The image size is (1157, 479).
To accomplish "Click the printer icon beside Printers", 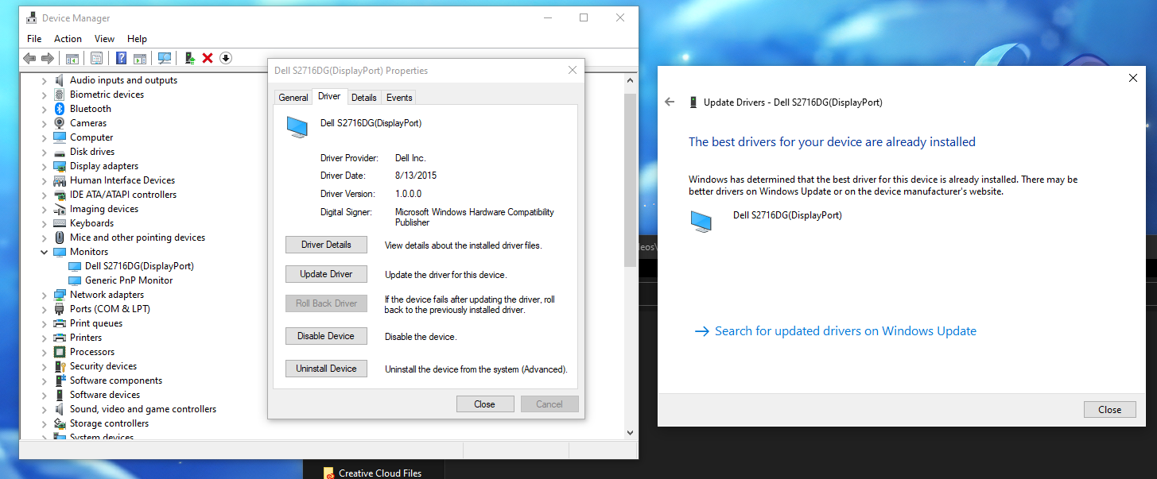I will click(60, 338).
